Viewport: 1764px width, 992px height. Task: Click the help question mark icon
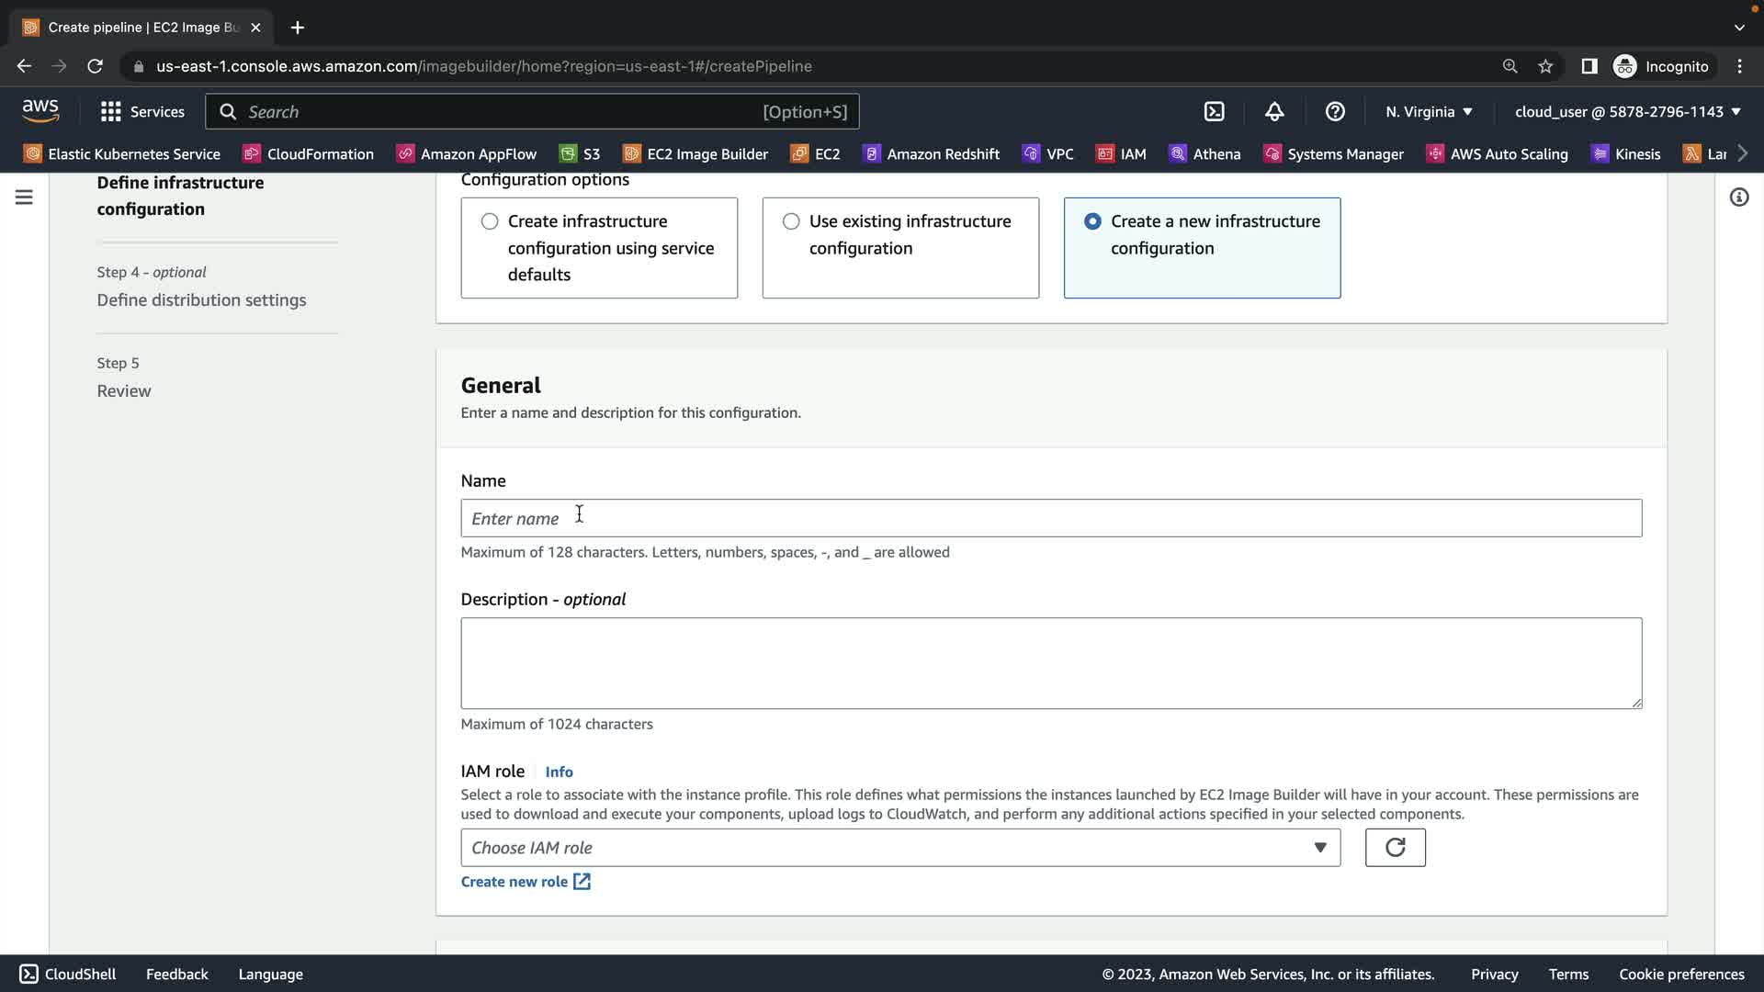(1335, 111)
